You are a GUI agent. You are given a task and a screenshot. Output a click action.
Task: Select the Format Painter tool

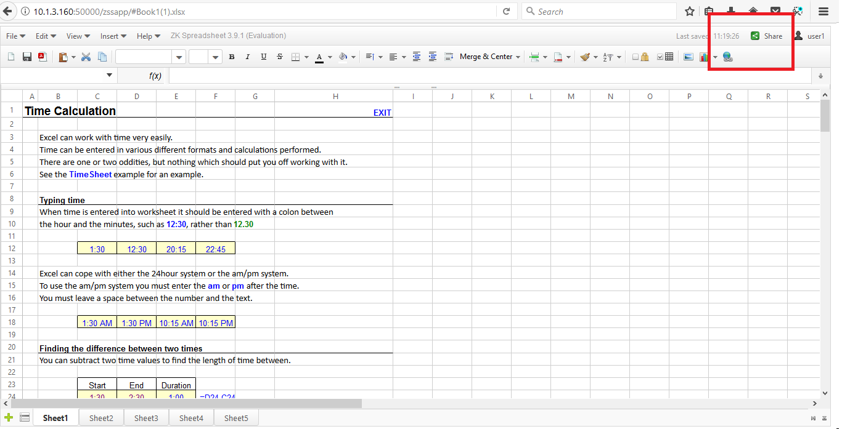point(584,57)
